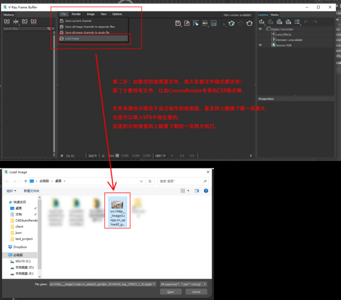
Task: Click the load layer preset icon
Action: (x=288, y=22)
